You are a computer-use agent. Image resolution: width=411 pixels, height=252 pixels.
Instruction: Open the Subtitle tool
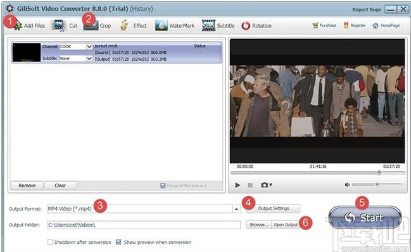coord(218,26)
